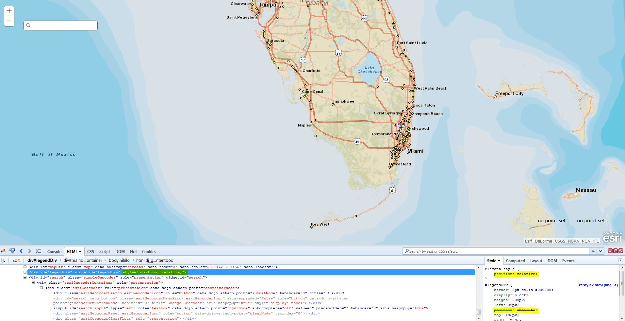625x321 pixels.
Task: Open the Net tab
Action: pos(133,252)
